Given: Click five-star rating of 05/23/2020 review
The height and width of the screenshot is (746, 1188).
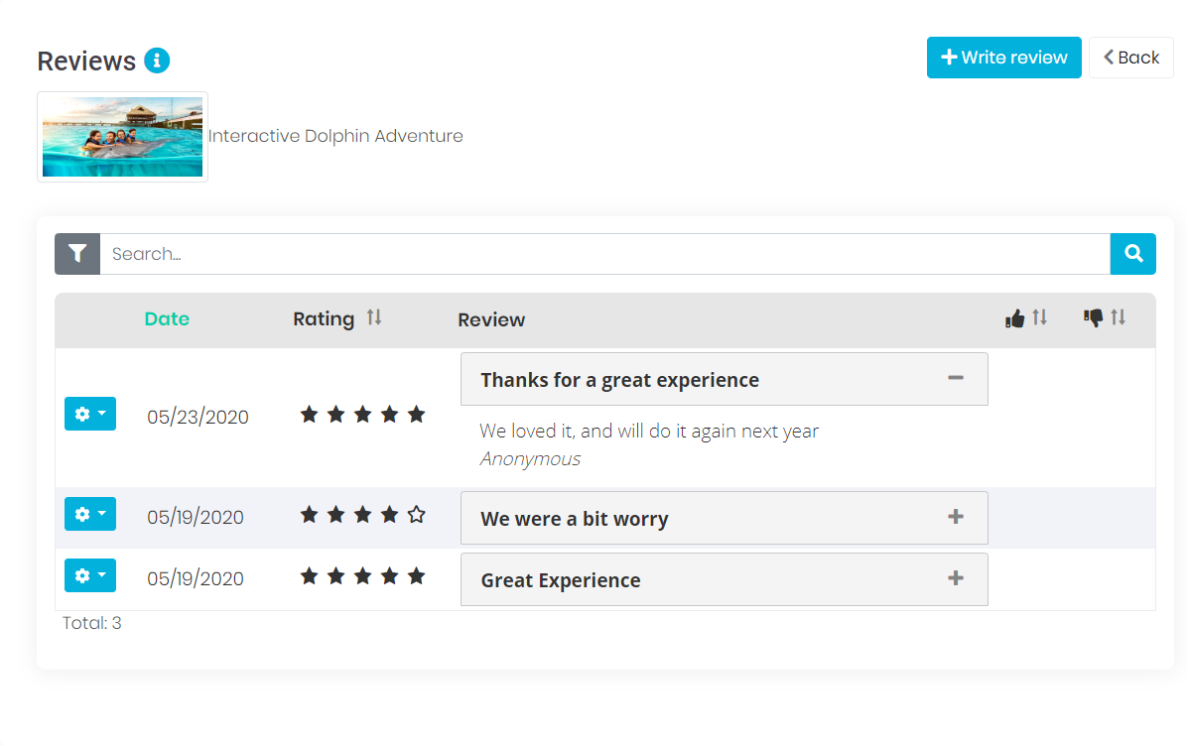Looking at the screenshot, I should [362, 415].
